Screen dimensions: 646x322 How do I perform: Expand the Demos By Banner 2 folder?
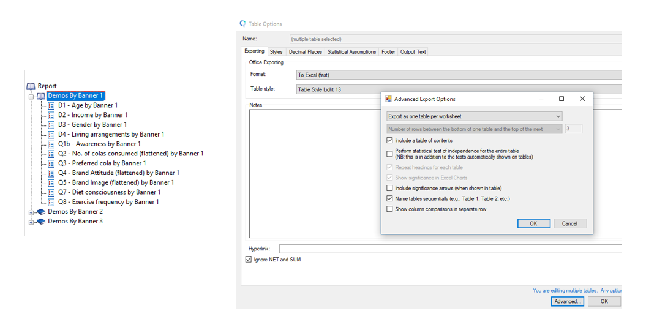click(x=31, y=212)
